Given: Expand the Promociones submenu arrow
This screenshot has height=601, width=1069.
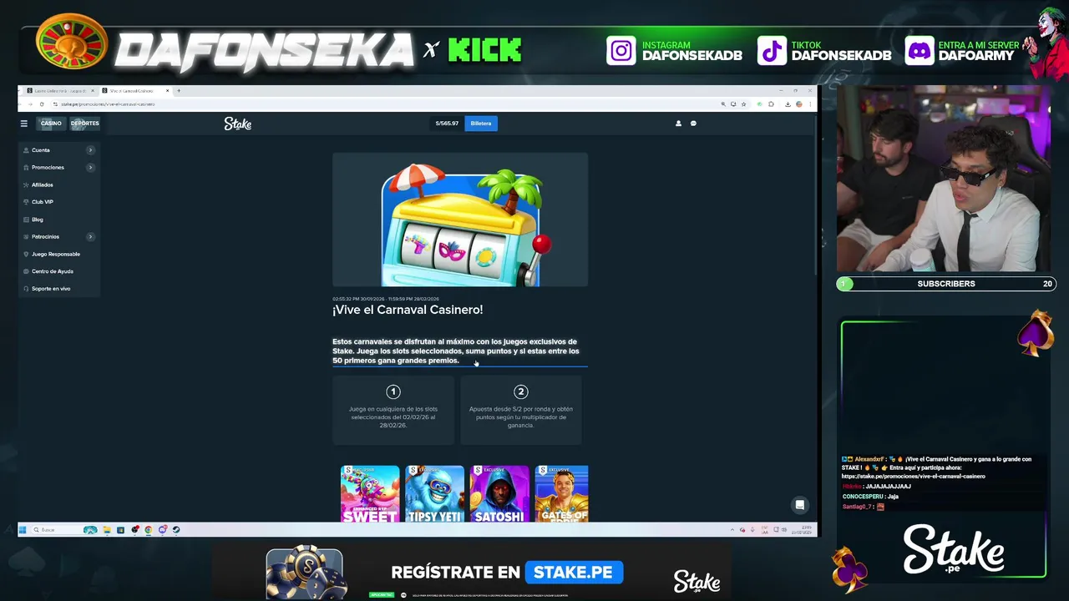Looking at the screenshot, I should tap(90, 167).
